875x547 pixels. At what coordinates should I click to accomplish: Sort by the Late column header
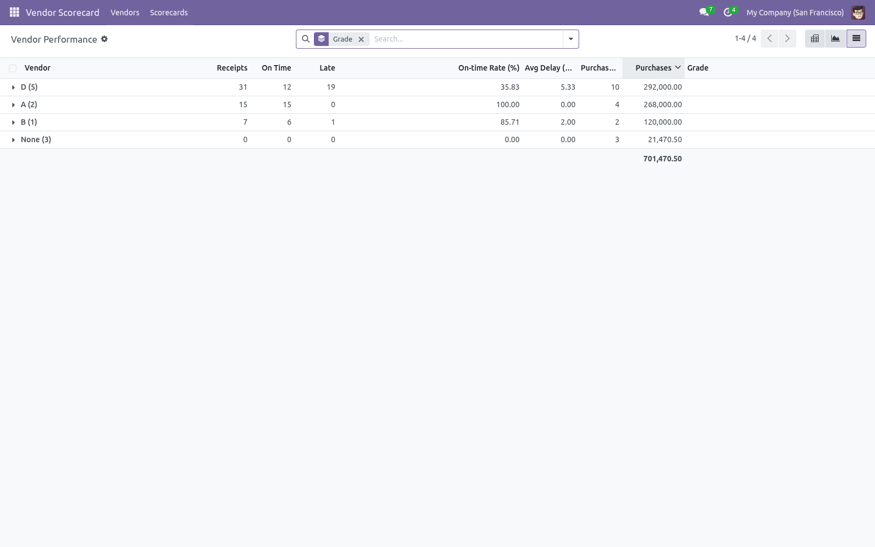(327, 68)
